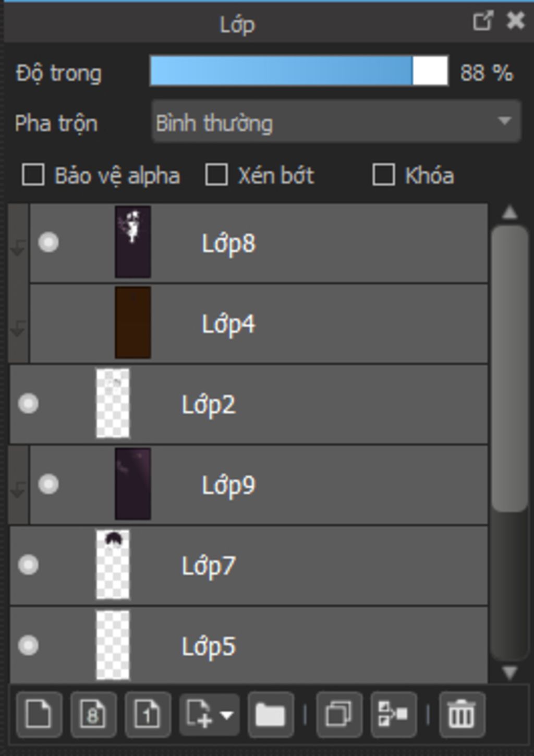Toggle visibility of the Lớp7 layer

(28, 565)
